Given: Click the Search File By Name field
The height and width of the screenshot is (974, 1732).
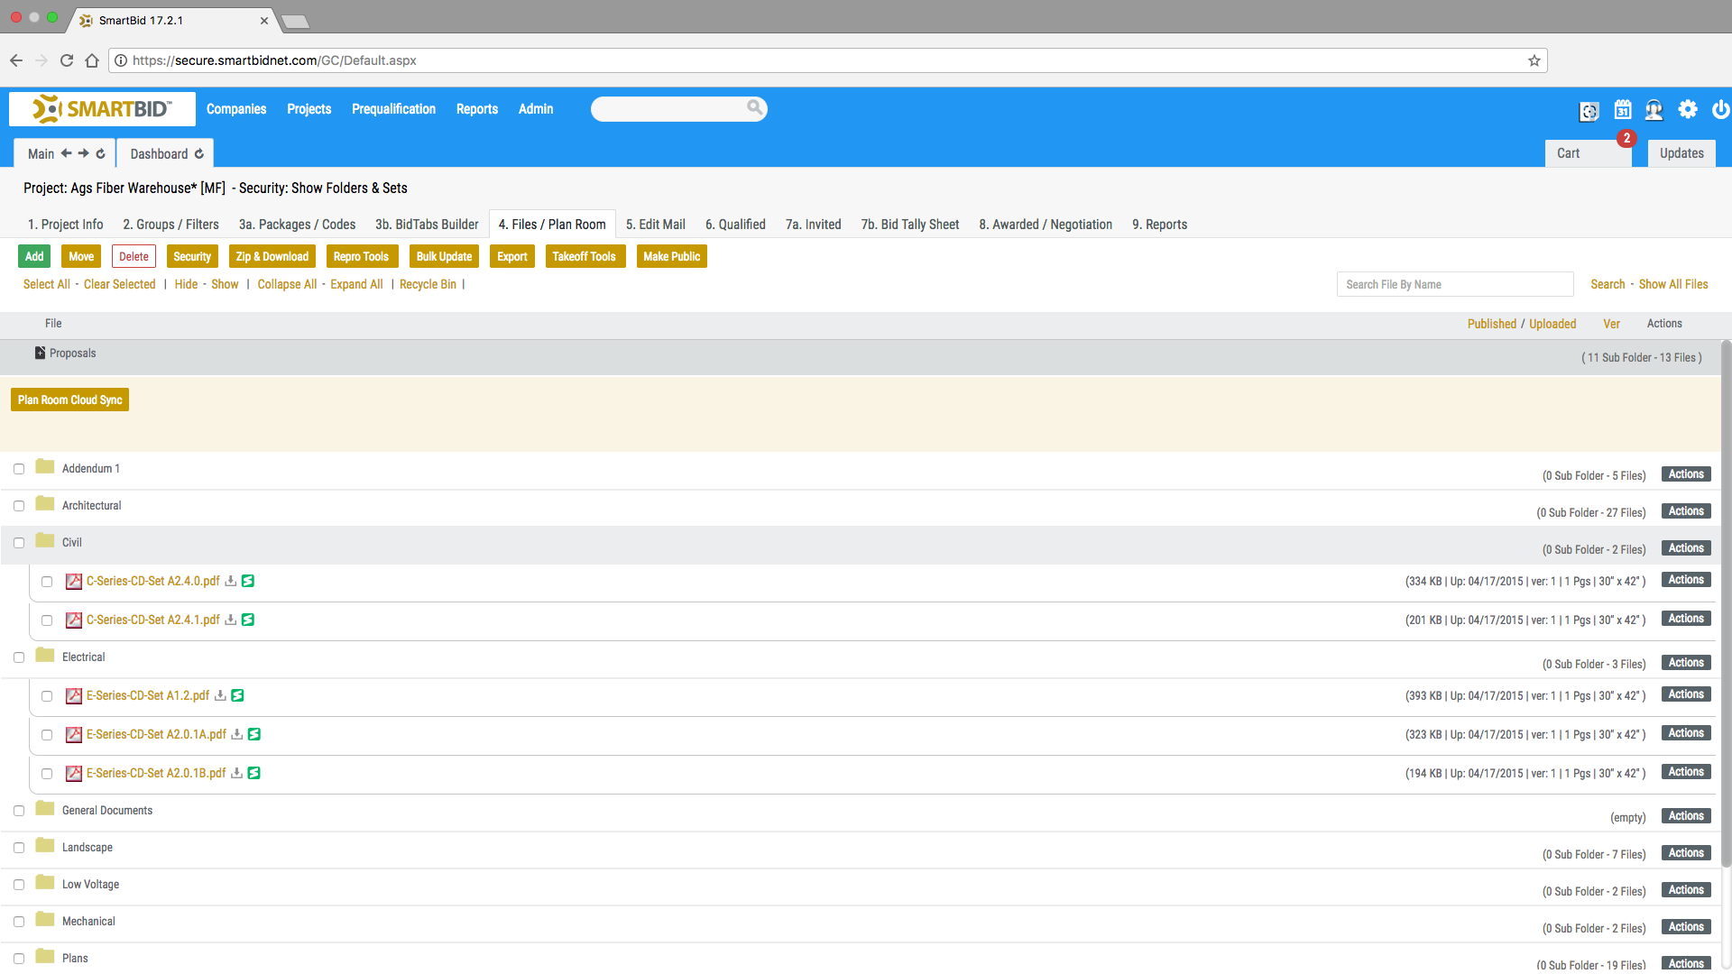Looking at the screenshot, I should pyautogui.click(x=1454, y=284).
